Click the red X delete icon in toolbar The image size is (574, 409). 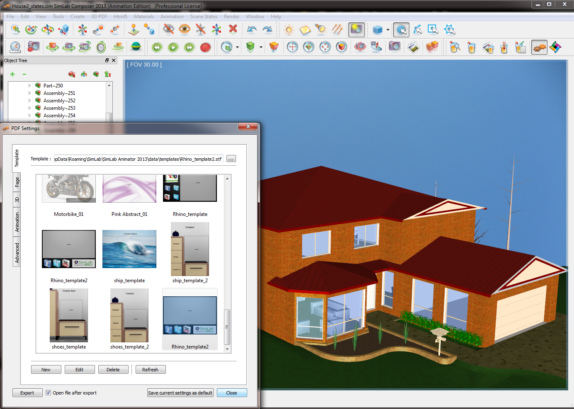point(233,29)
